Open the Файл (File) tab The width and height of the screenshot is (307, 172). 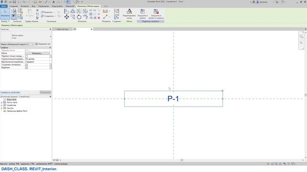pos(4,6)
